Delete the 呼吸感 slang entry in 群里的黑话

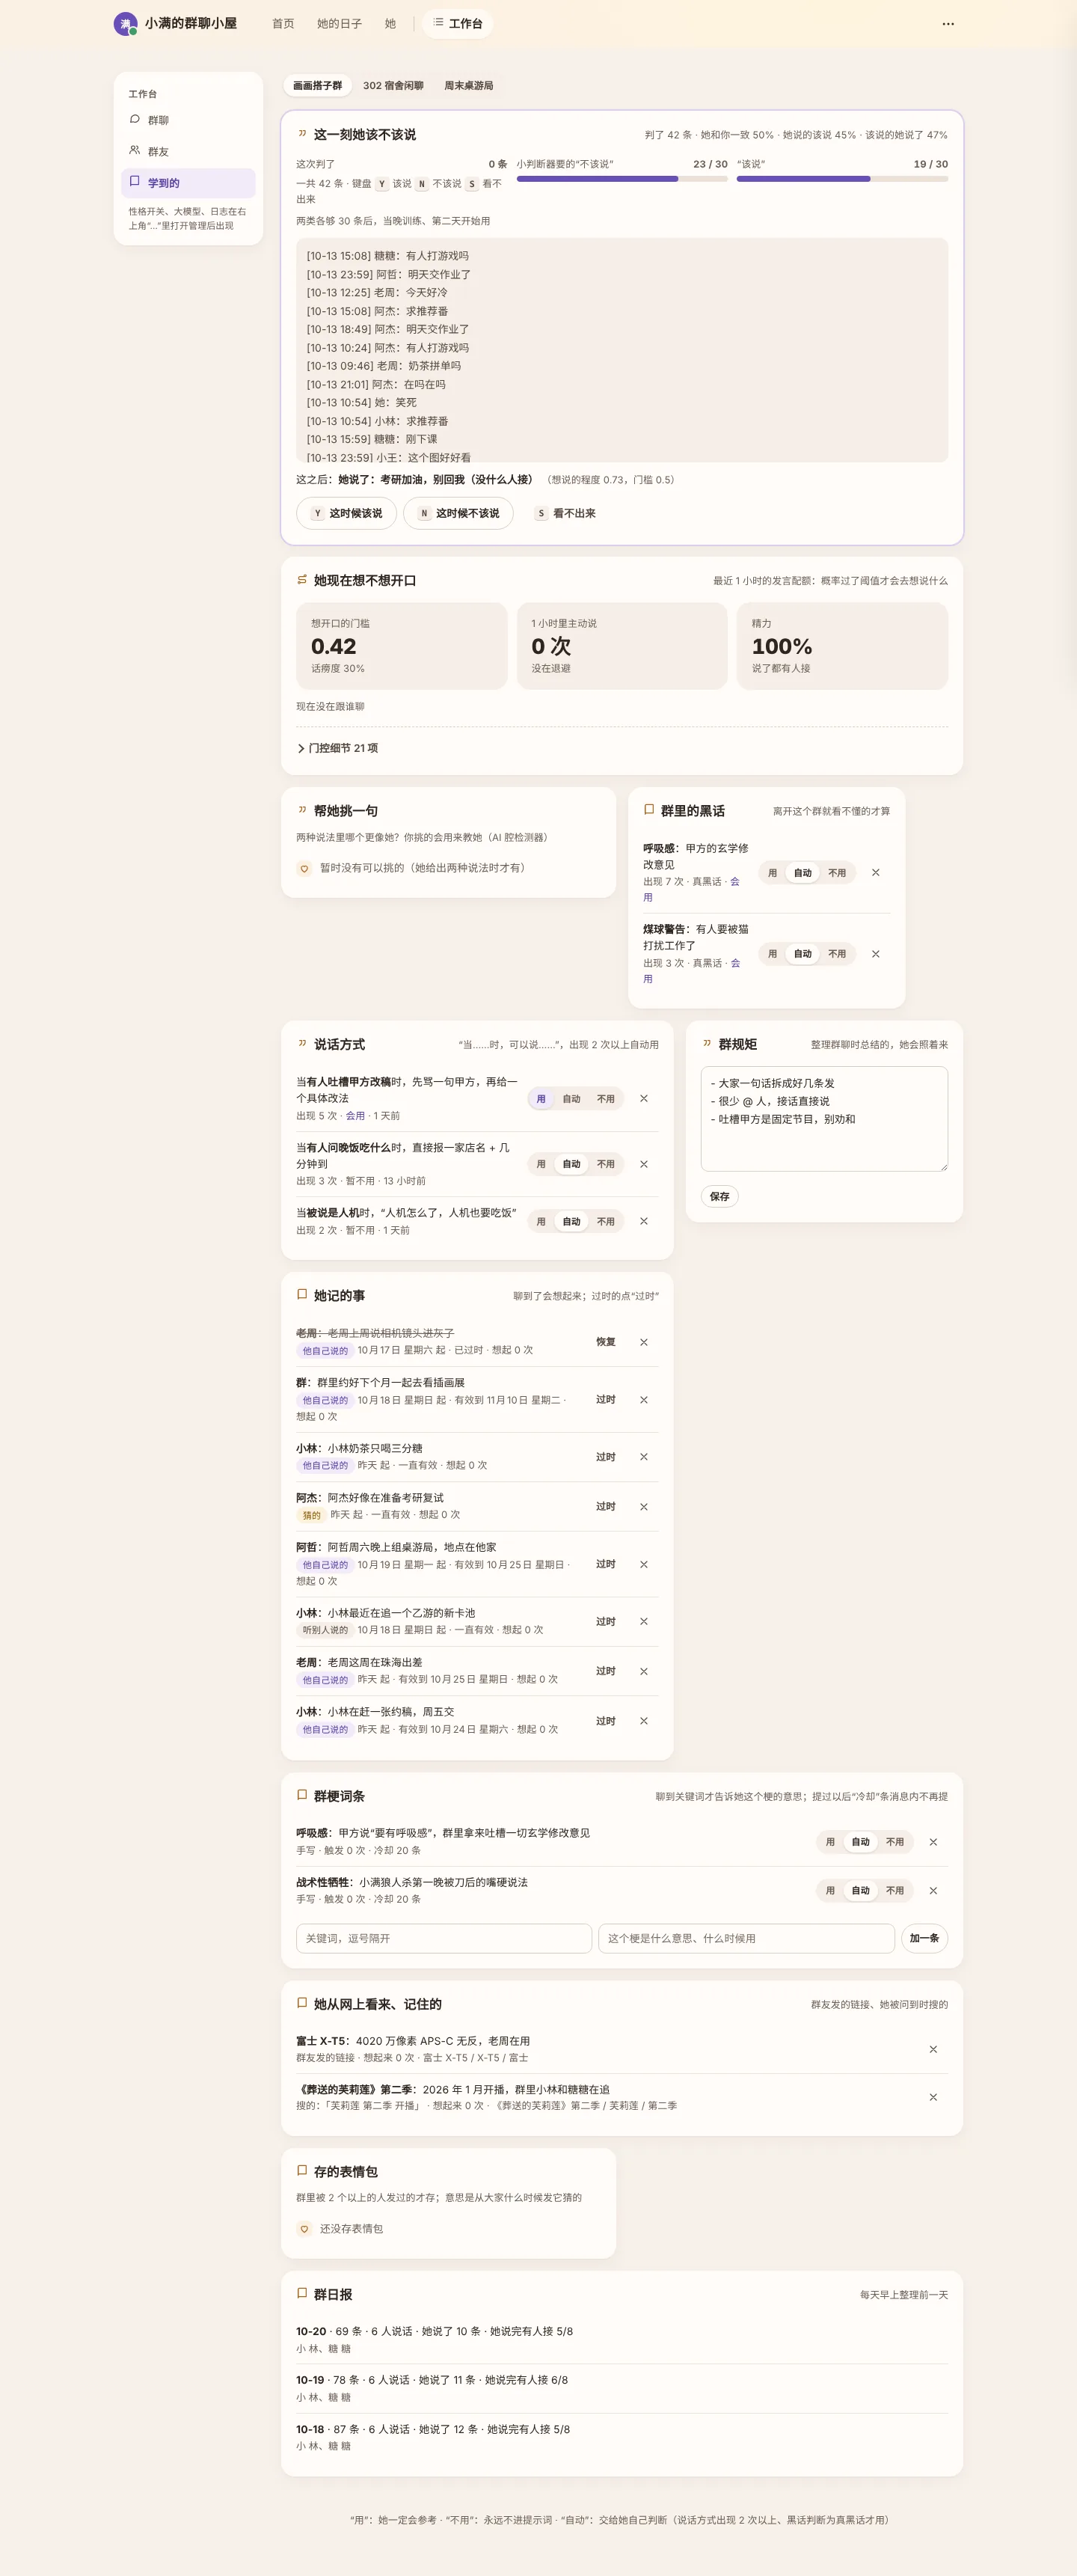click(x=875, y=872)
